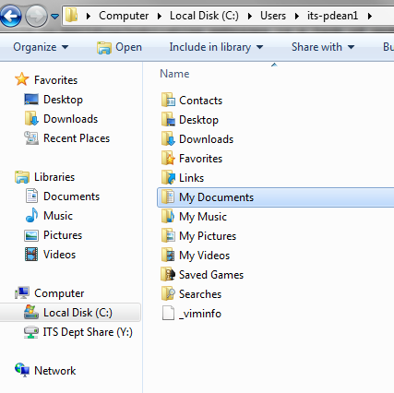
Task: Click the Back navigation arrow button
Action: tap(11, 16)
